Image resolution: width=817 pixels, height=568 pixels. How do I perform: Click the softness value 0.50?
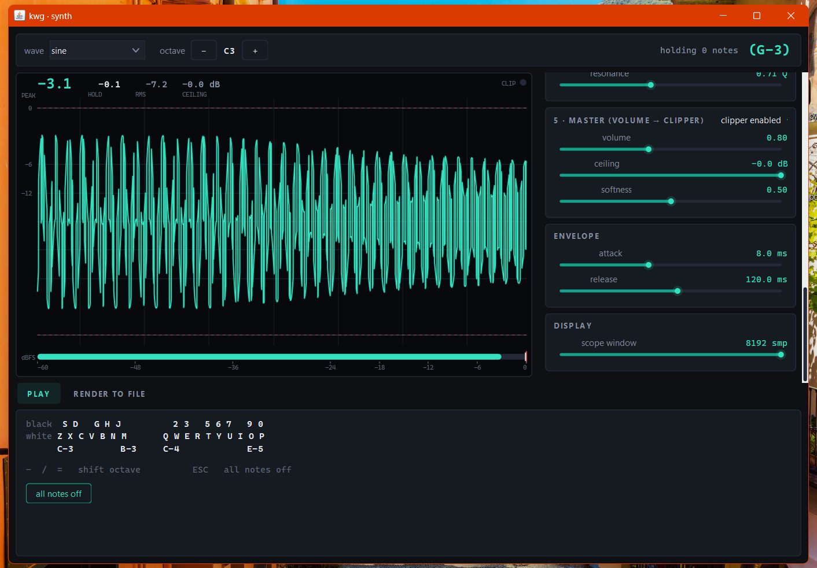(777, 190)
